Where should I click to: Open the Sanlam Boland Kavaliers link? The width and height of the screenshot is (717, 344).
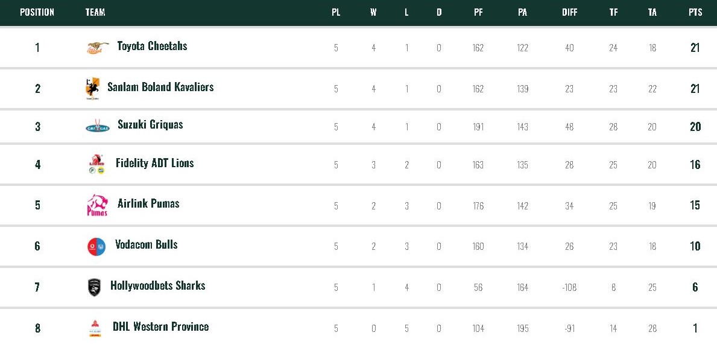click(160, 87)
